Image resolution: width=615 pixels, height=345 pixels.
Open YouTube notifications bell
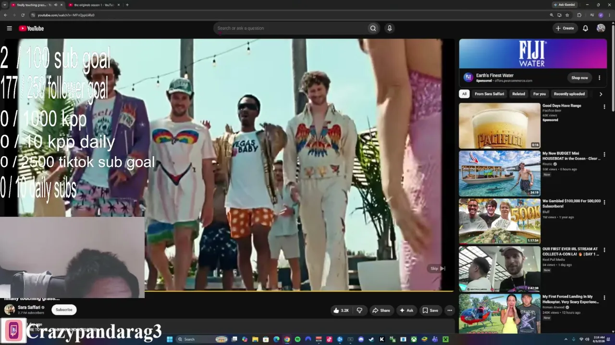(x=585, y=28)
